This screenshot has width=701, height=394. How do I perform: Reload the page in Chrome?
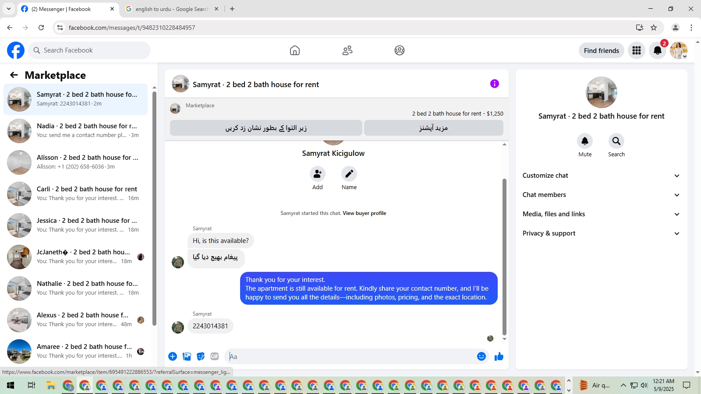pos(41,28)
